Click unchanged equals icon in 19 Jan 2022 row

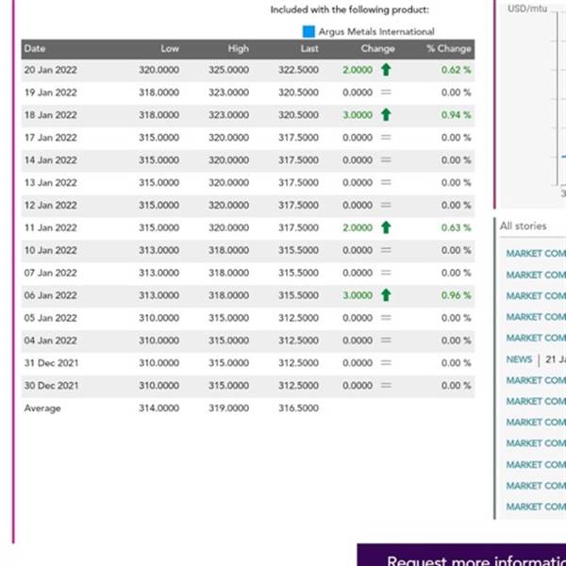(386, 92)
